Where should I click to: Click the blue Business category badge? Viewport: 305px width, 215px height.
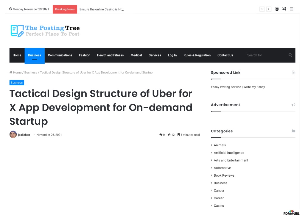coord(17,83)
